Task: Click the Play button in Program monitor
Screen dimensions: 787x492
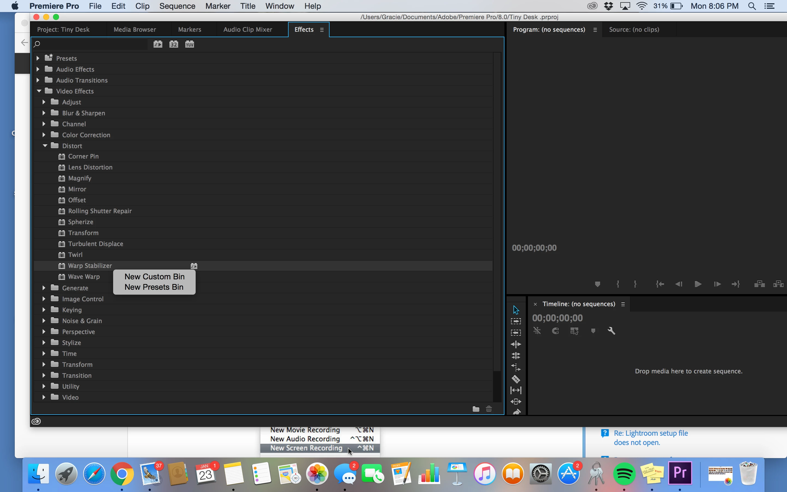Action: pos(698,284)
